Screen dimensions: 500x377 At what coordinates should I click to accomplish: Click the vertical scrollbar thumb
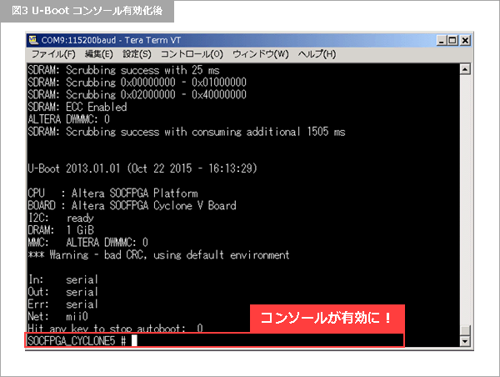[x=465, y=330]
